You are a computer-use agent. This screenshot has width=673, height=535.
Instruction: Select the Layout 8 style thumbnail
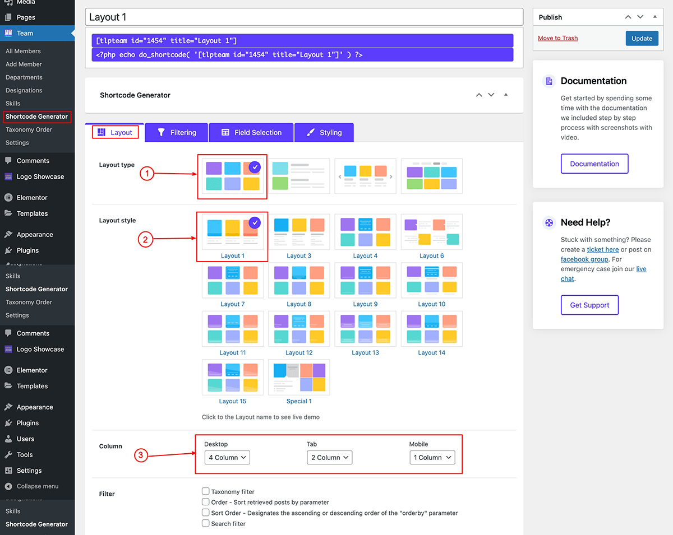click(299, 280)
